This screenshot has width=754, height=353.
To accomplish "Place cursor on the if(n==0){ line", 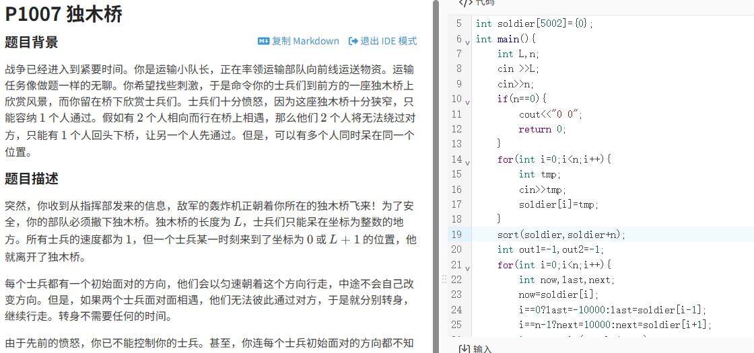I will pos(522,99).
